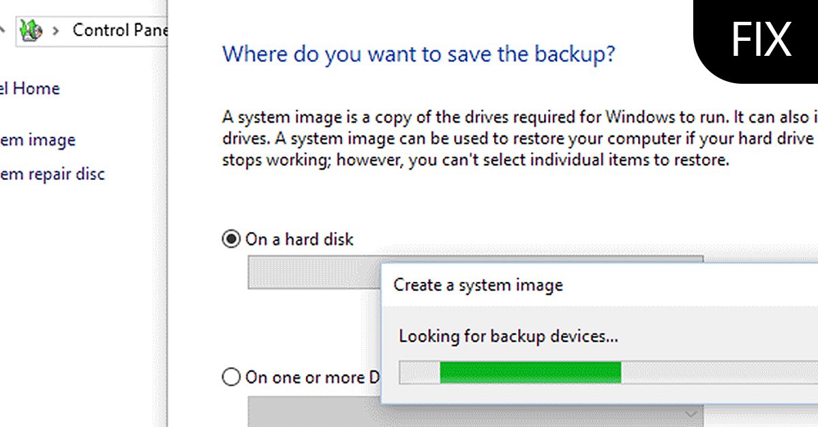
Task: Click Control Panel in the address breadcrumb
Action: 119,30
